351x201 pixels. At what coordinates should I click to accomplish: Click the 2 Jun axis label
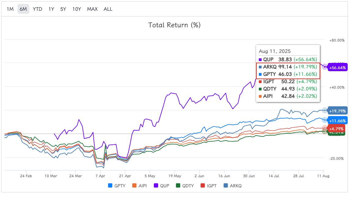pos(199,176)
